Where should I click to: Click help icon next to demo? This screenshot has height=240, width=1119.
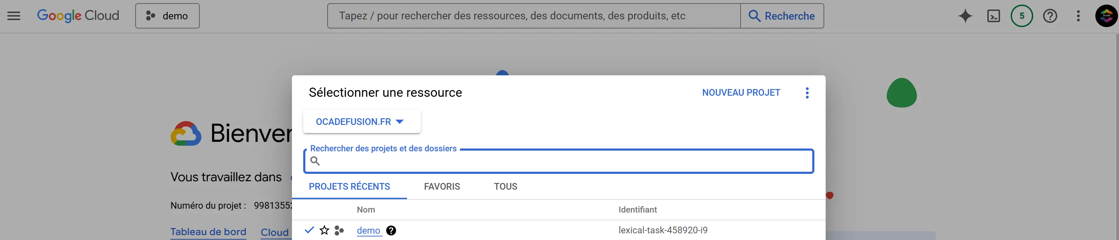click(391, 230)
